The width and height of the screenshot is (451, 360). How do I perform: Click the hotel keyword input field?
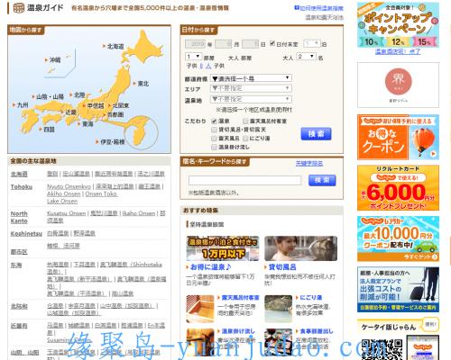pos(244,180)
